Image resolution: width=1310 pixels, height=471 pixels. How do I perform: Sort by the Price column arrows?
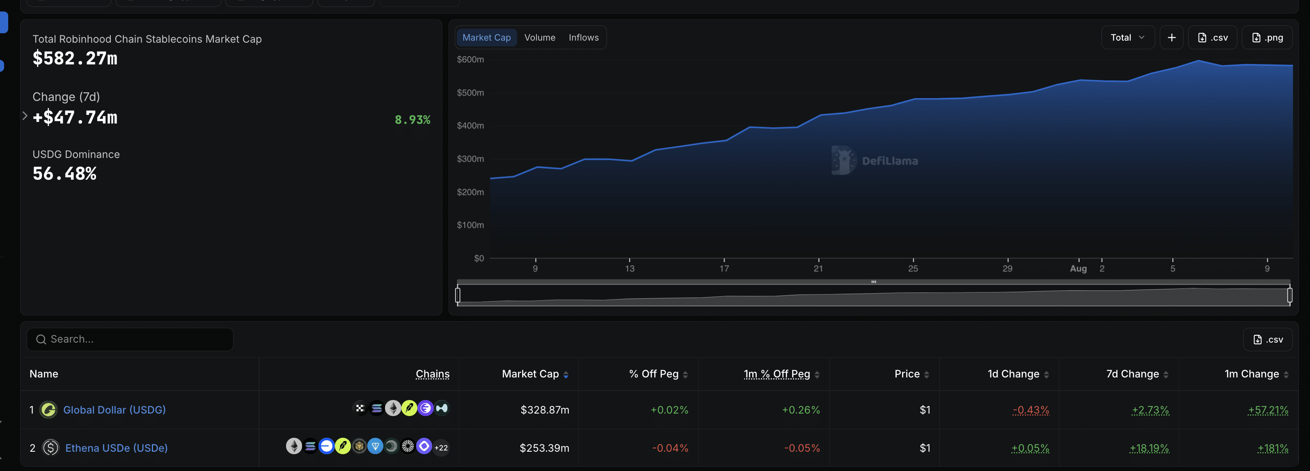(927, 374)
